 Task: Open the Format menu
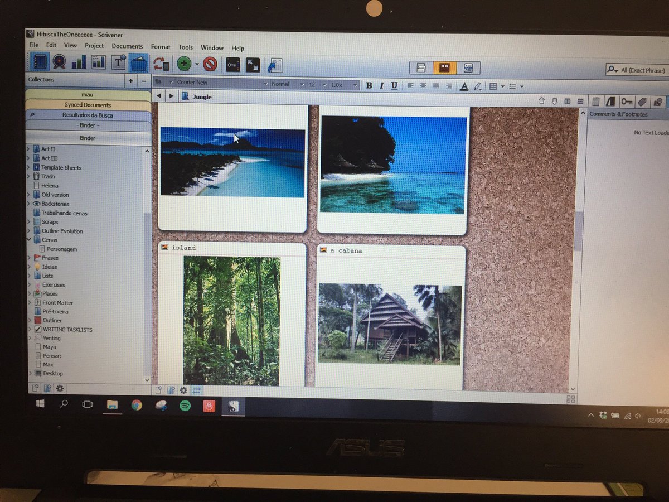pyautogui.click(x=161, y=47)
